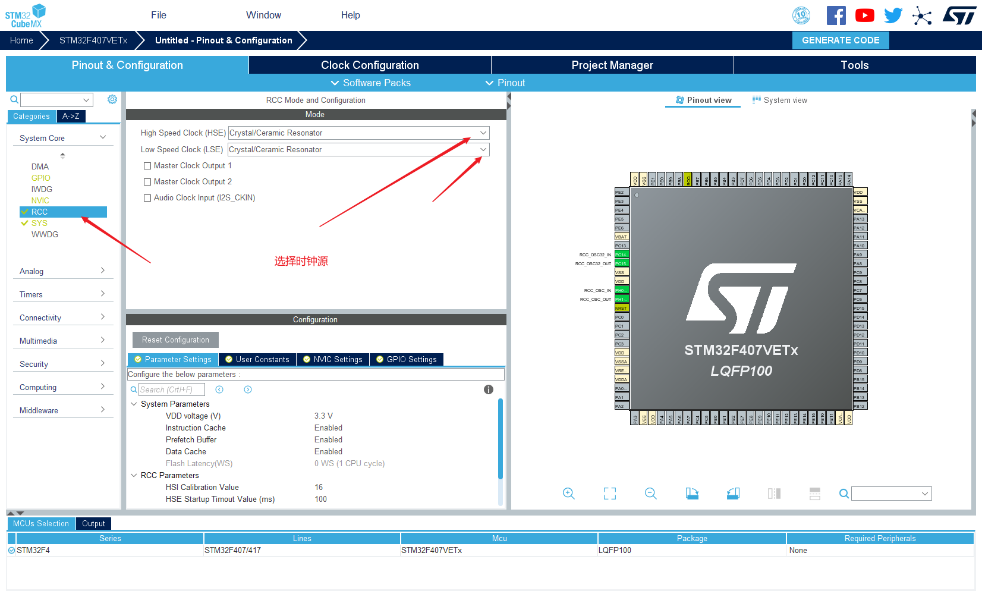Image resolution: width=982 pixels, height=597 pixels.
Task: Click the 10-year anniversary badge icon
Action: click(x=801, y=15)
